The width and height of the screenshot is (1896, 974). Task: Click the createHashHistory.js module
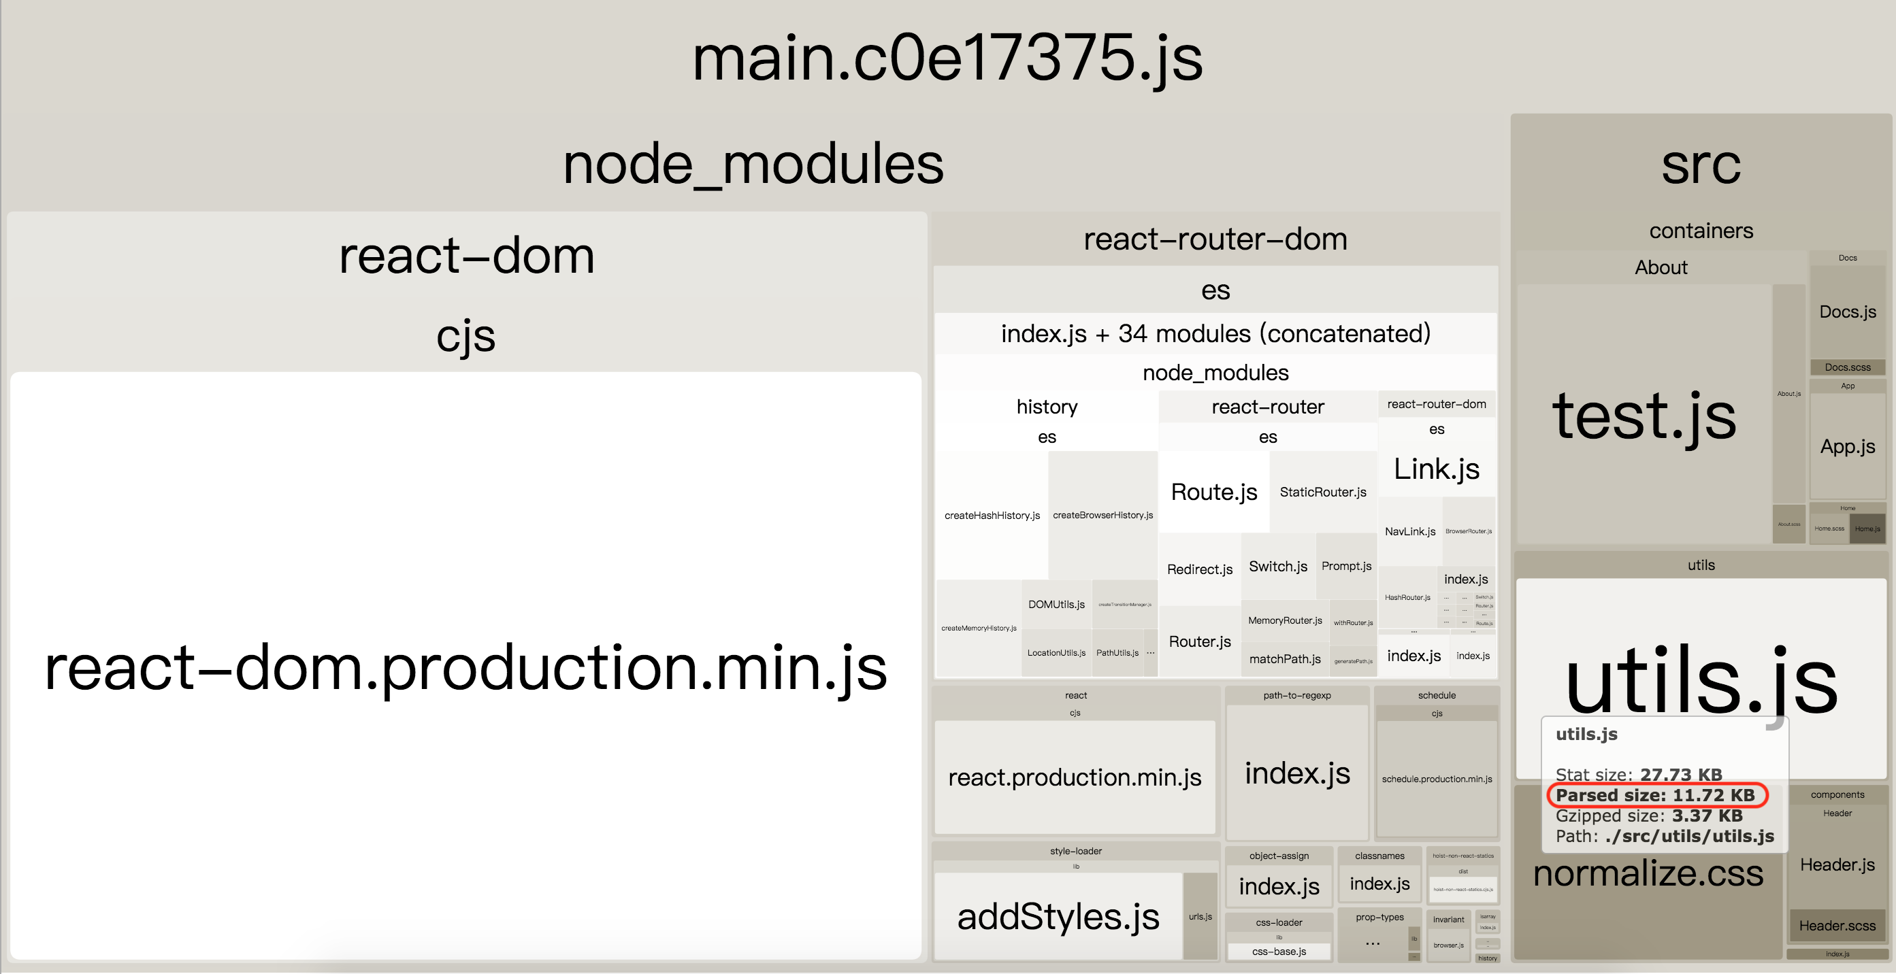pos(992,515)
